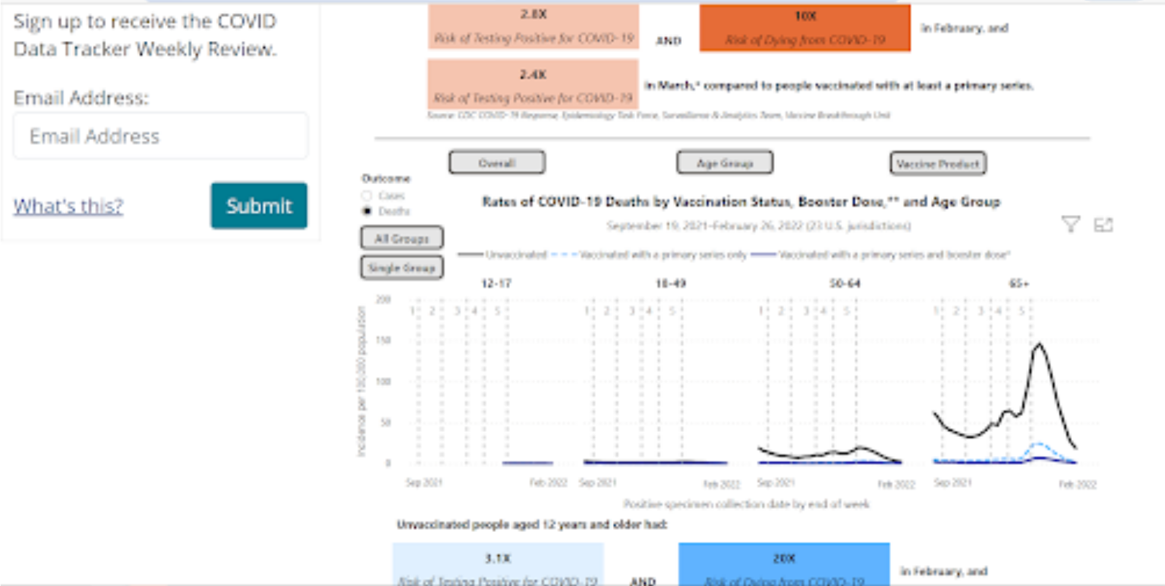Click the Email Address input field

(160, 136)
